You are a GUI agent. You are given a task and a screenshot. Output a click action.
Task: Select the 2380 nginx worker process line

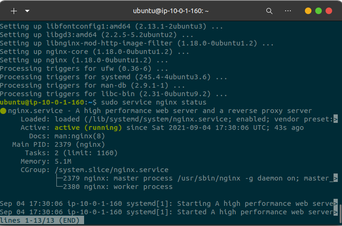click(x=117, y=187)
